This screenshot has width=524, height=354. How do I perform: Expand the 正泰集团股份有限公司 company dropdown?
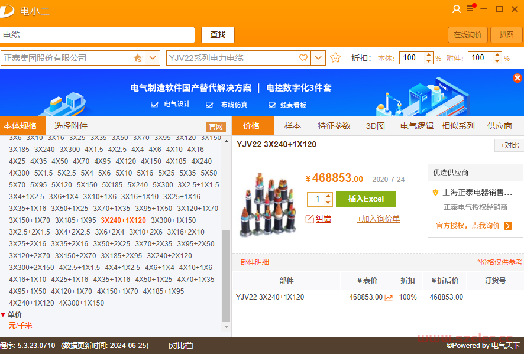(x=153, y=58)
